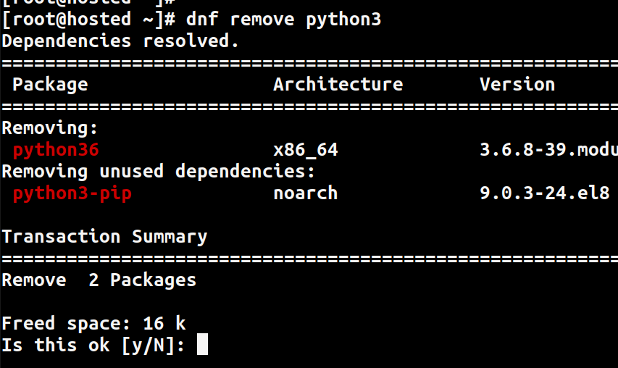Viewport: 618px width, 368px height.
Task: Click the 'Removing unused dependencies:' label
Action: tap(159, 172)
